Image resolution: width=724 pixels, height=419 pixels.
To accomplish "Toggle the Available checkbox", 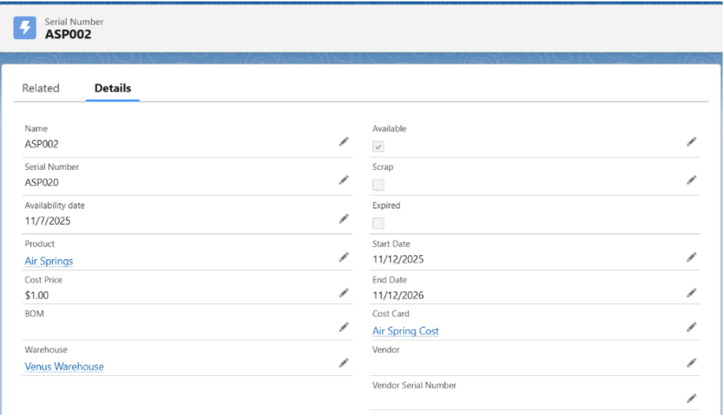I will (x=378, y=147).
